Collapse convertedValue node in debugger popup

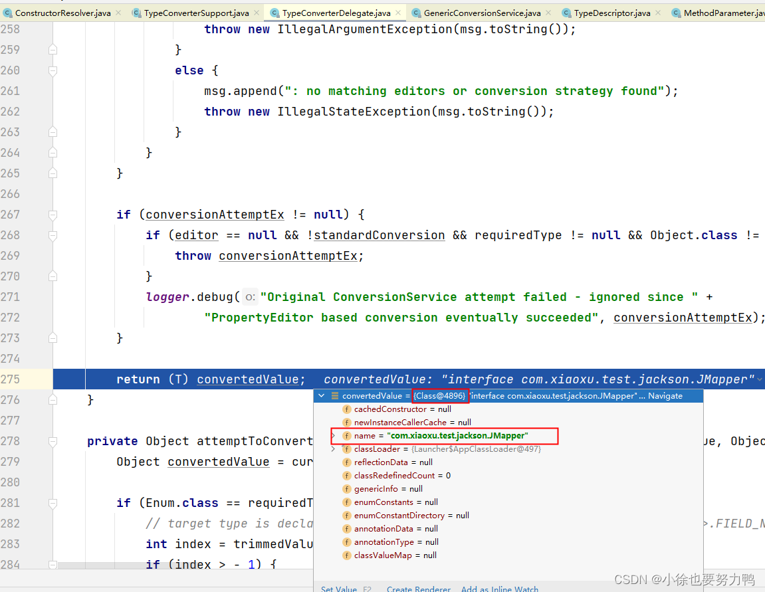322,396
